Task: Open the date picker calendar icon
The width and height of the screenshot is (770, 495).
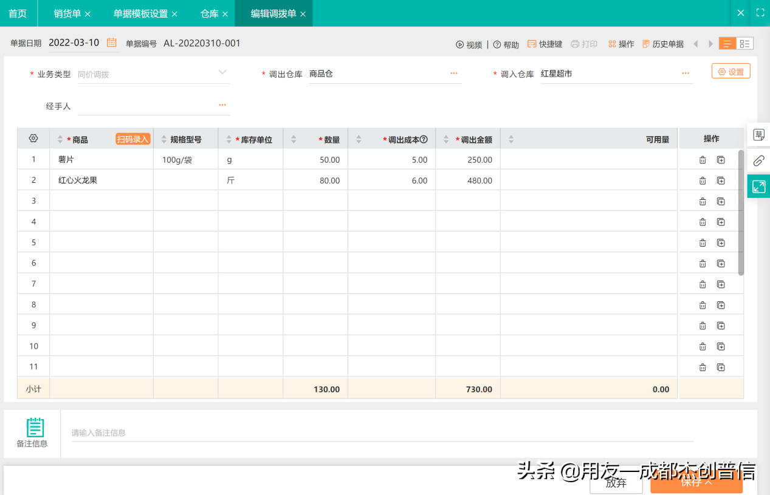Action: [x=110, y=43]
